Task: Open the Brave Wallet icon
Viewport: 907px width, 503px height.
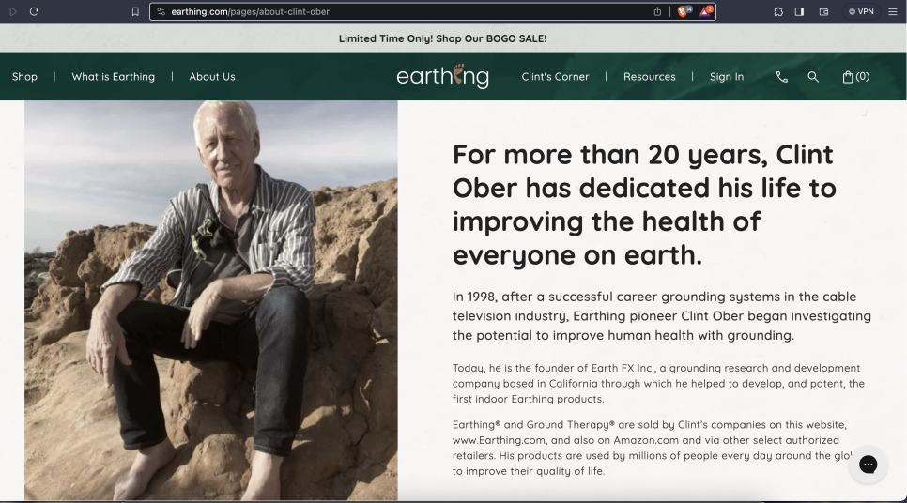Action: click(823, 11)
